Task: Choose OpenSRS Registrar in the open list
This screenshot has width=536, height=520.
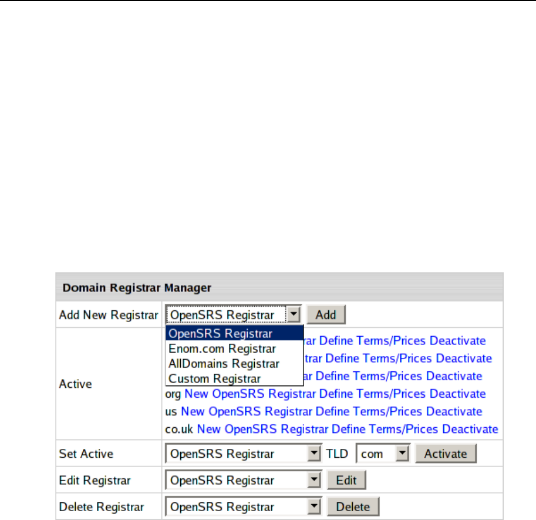Action: [234, 333]
